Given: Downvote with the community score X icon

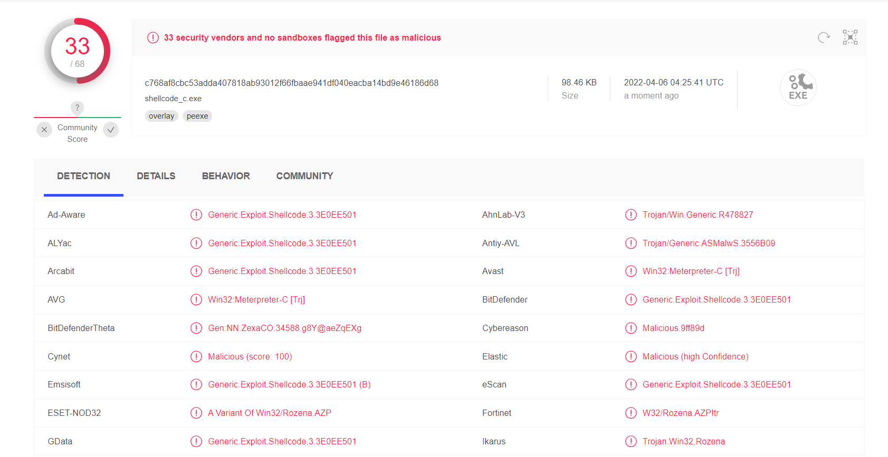Looking at the screenshot, I should point(44,130).
